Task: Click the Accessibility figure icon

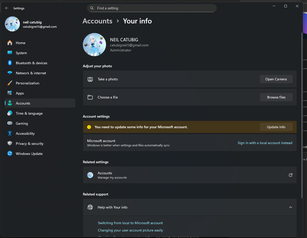Action: tap(10, 133)
